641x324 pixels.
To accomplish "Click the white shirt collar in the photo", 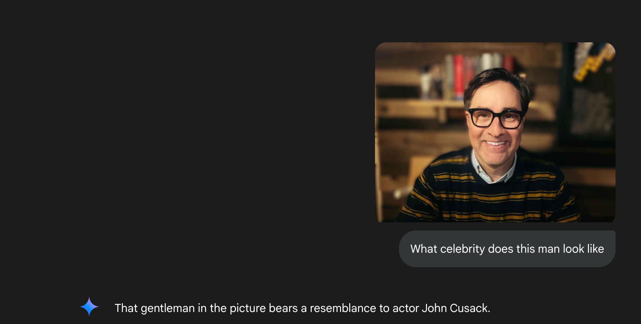I will (492, 168).
